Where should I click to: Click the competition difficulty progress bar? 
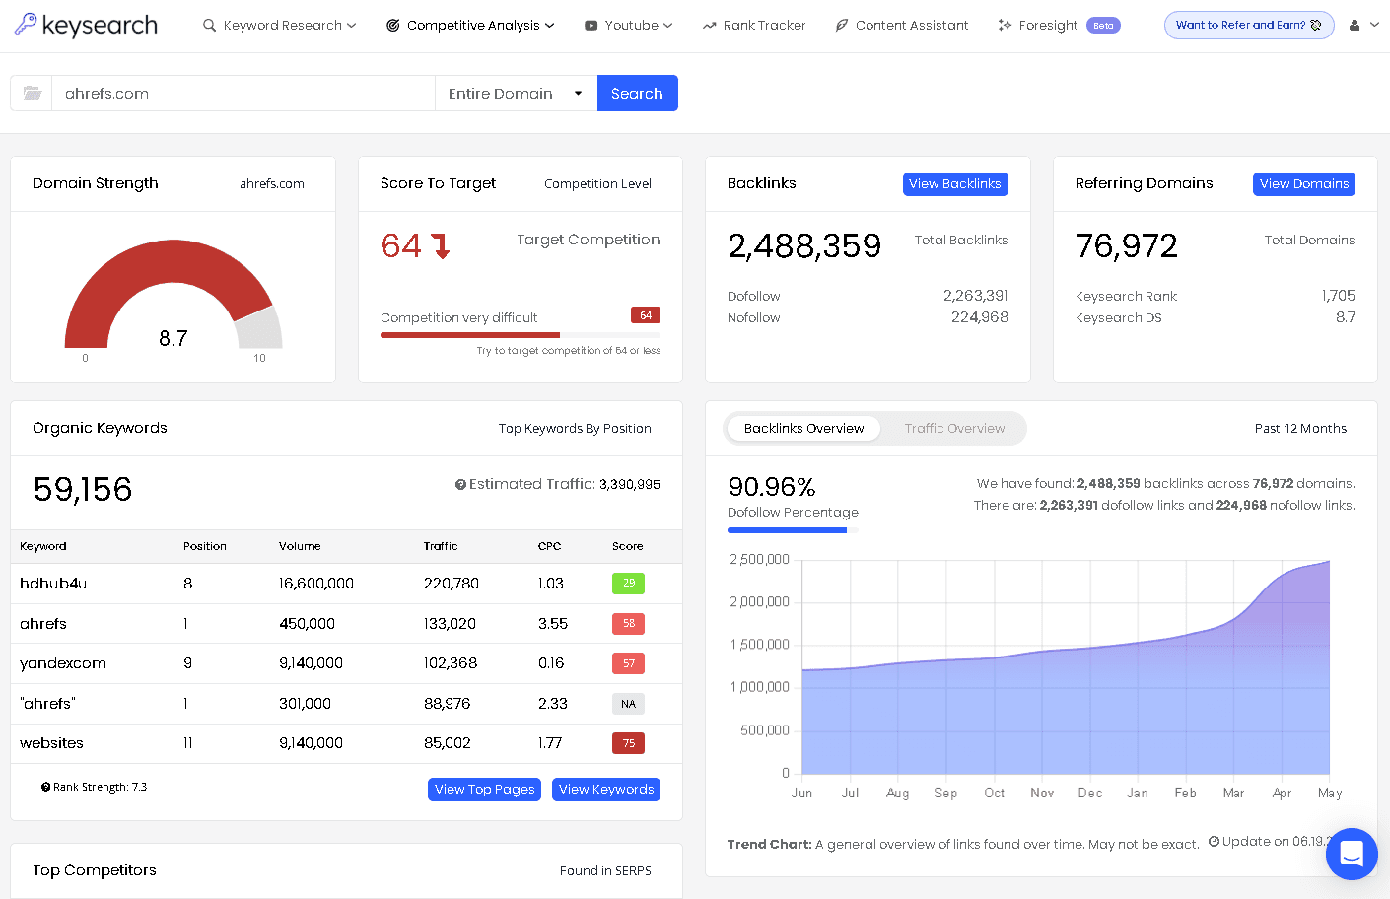point(521,335)
